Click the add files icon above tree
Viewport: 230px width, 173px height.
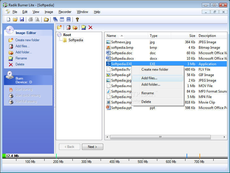[x=68, y=27]
